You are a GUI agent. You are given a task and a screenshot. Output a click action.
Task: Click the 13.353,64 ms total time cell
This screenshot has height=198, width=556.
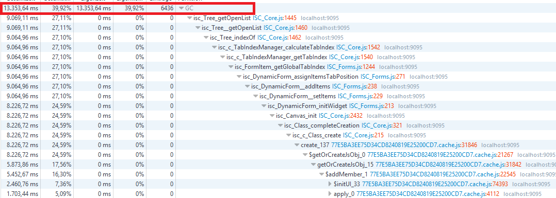[21, 8]
